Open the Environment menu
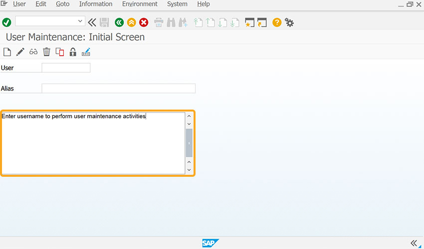 [x=140, y=4]
